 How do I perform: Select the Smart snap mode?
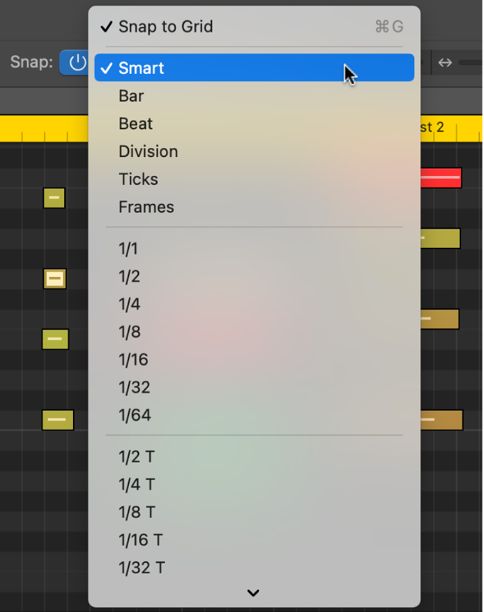(141, 68)
